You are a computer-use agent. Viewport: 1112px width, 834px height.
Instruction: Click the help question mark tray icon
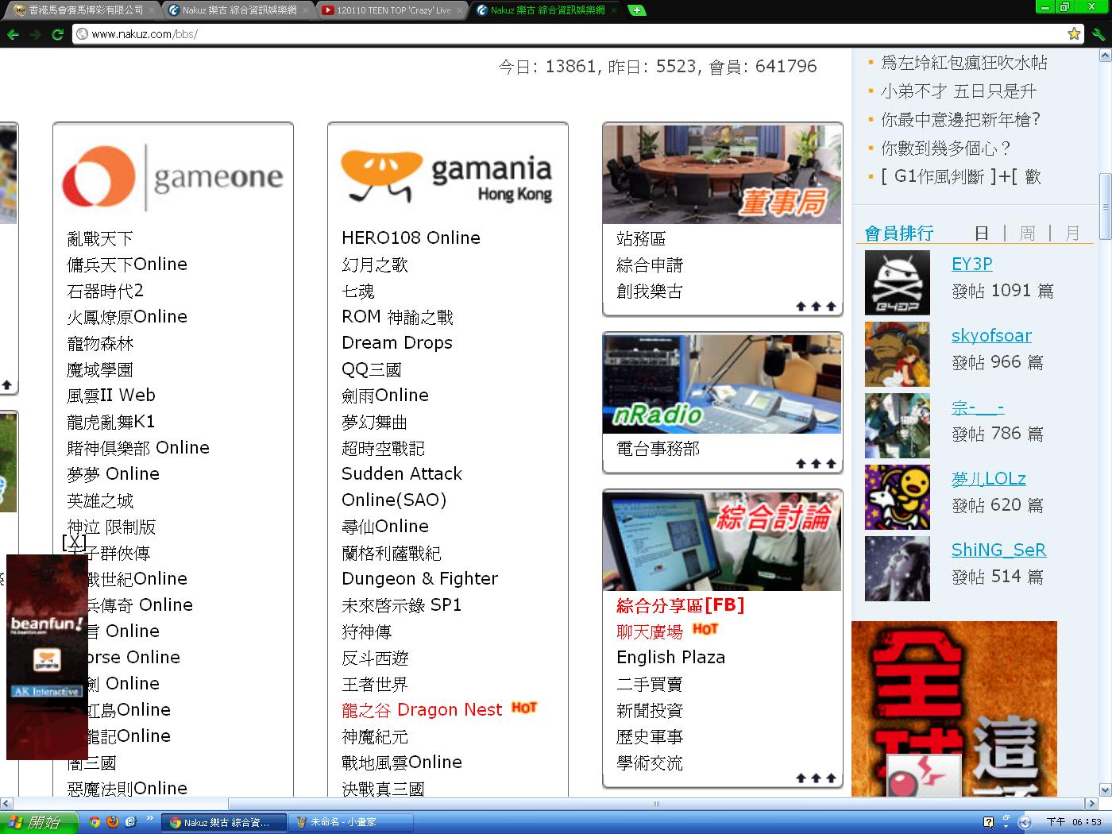(988, 822)
